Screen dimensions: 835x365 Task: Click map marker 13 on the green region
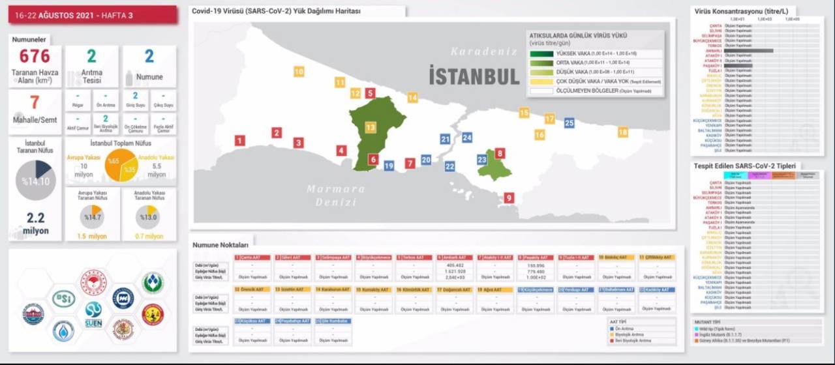371,127
